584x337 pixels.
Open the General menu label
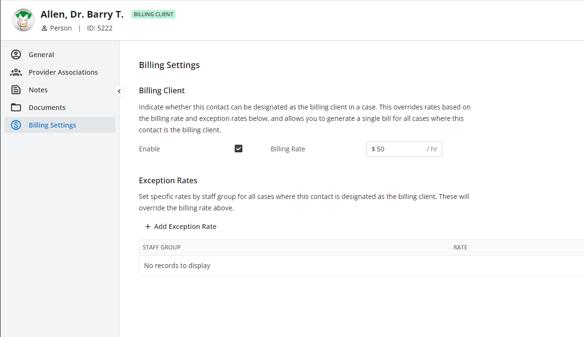coord(42,55)
